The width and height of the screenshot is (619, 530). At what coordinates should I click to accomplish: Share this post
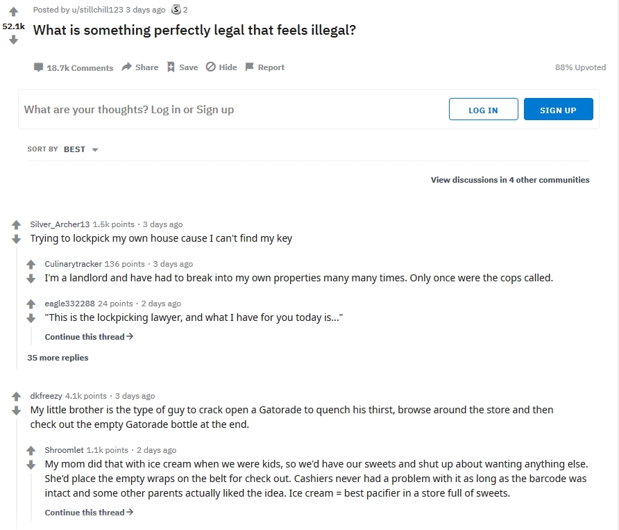click(x=140, y=67)
